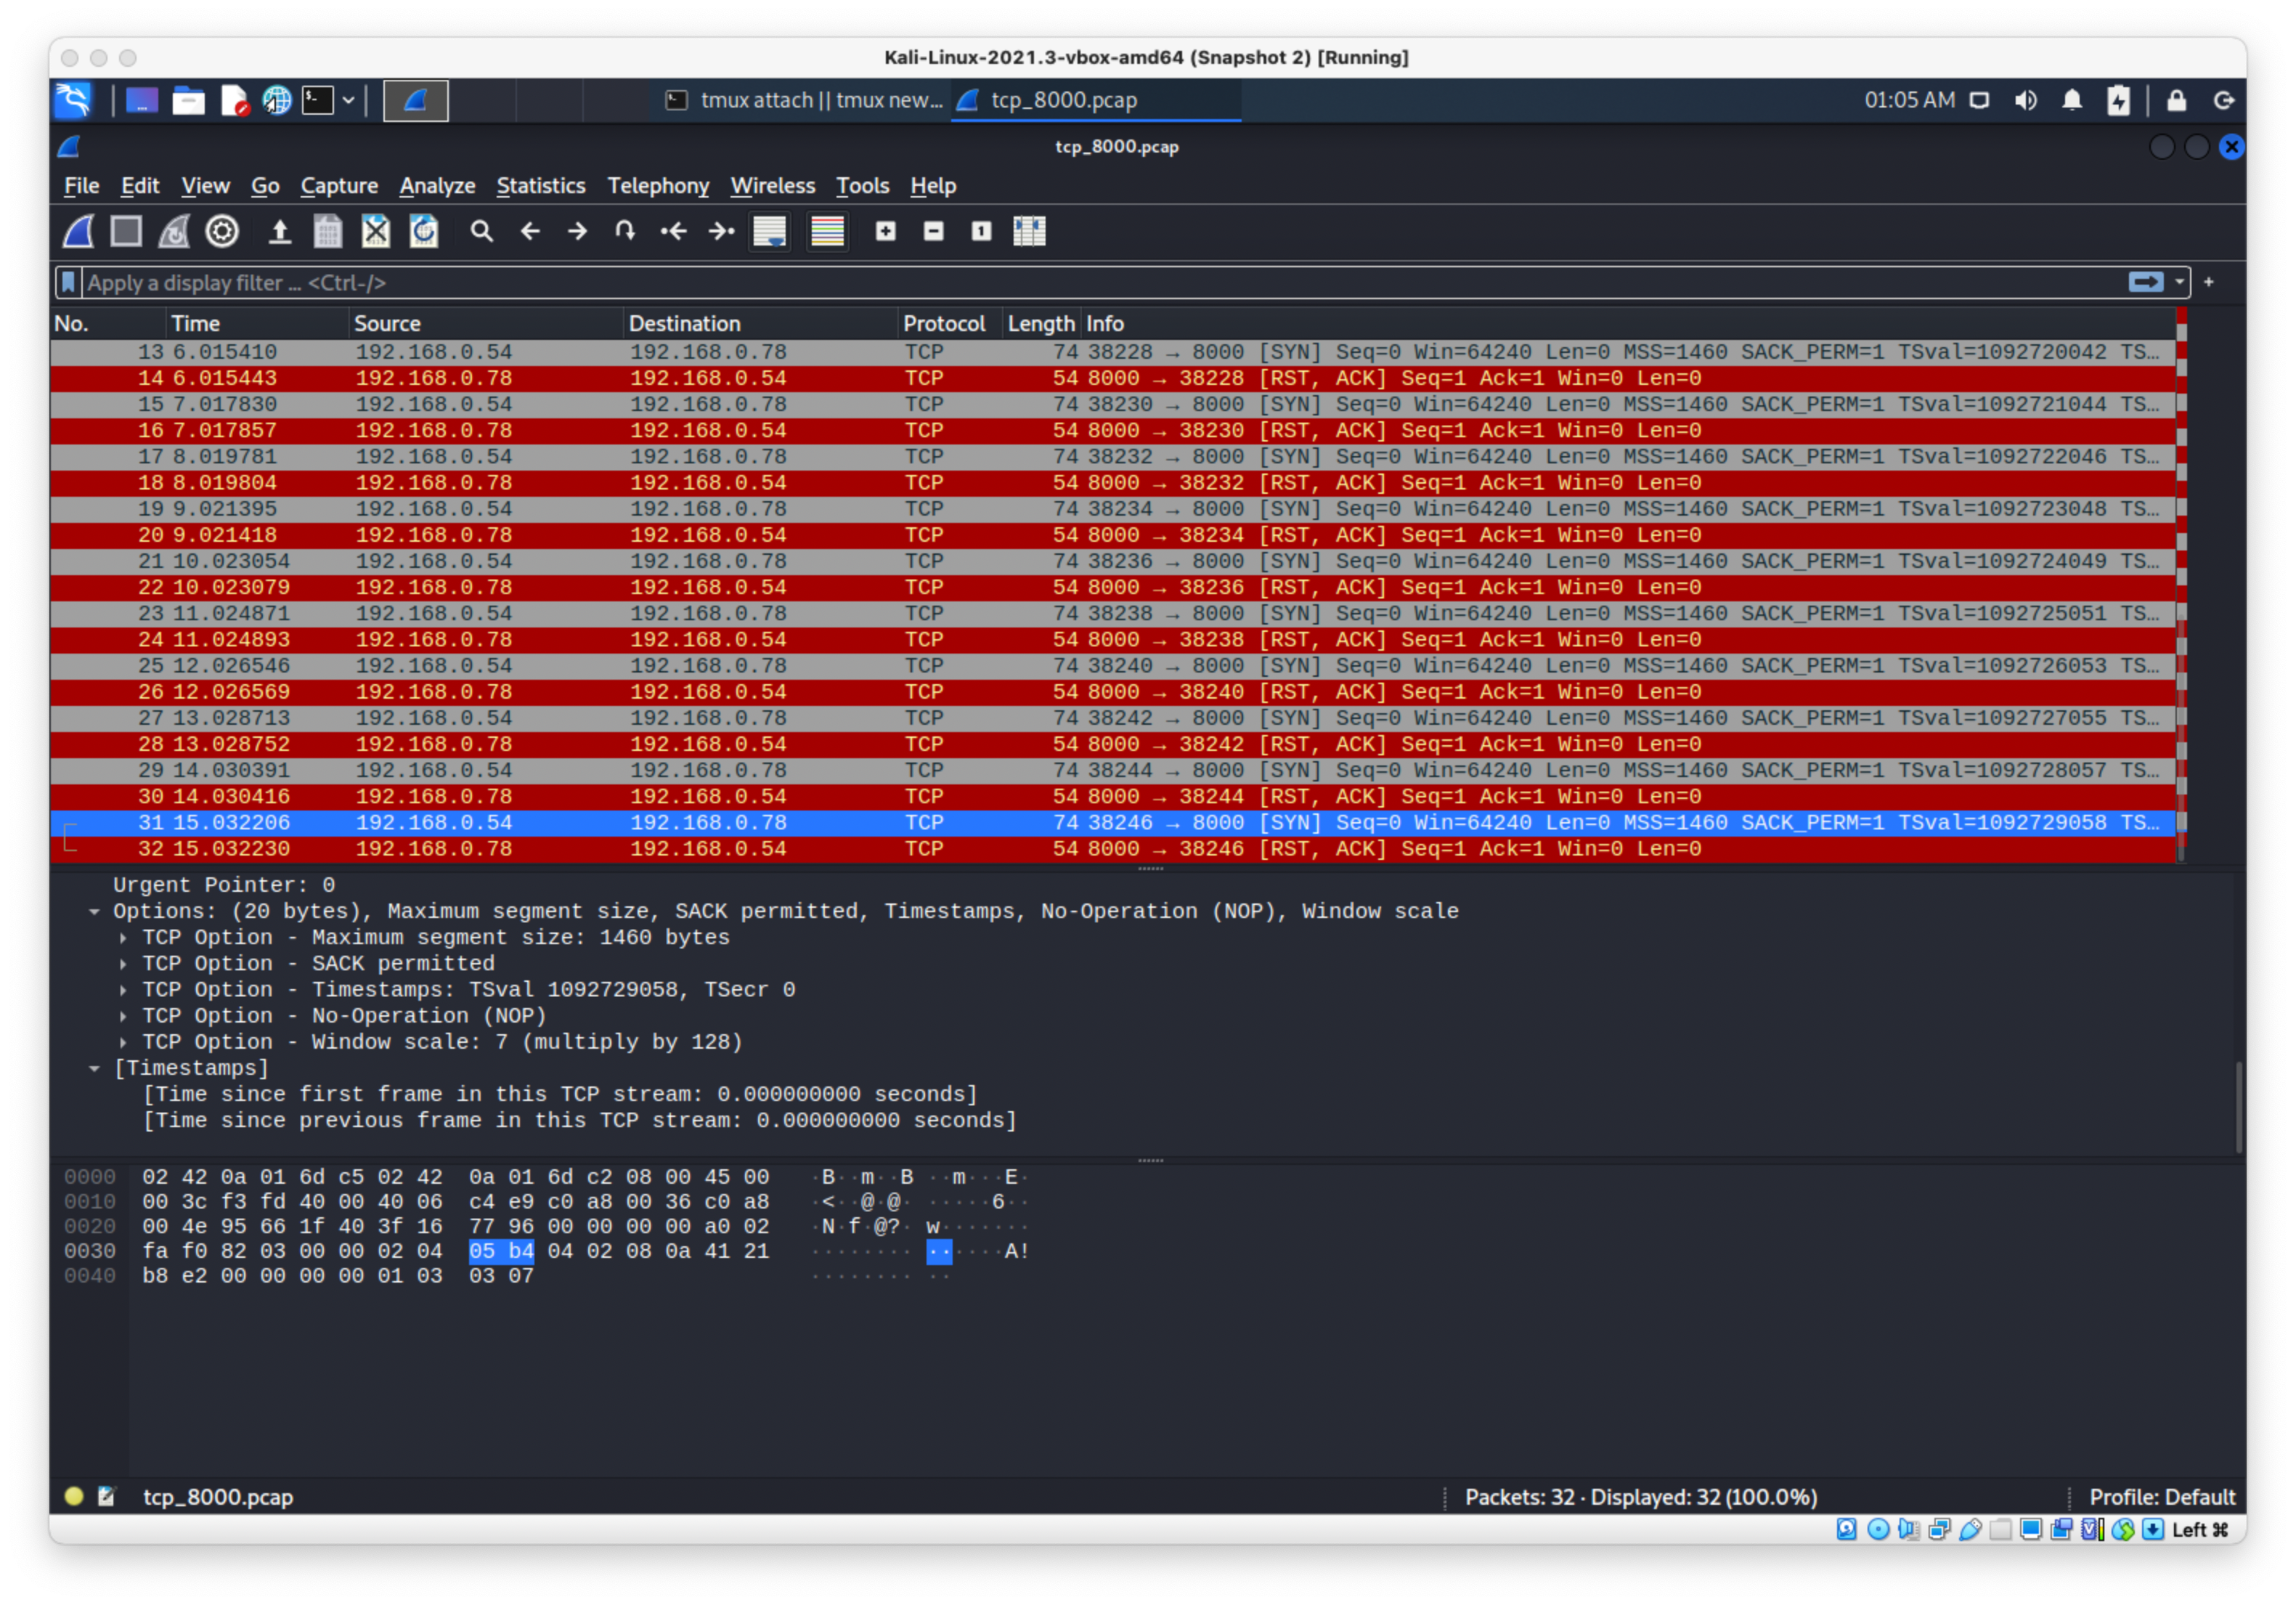Click the volume icon in system tray
This screenshot has height=1605, width=2296.
click(2026, 101)
